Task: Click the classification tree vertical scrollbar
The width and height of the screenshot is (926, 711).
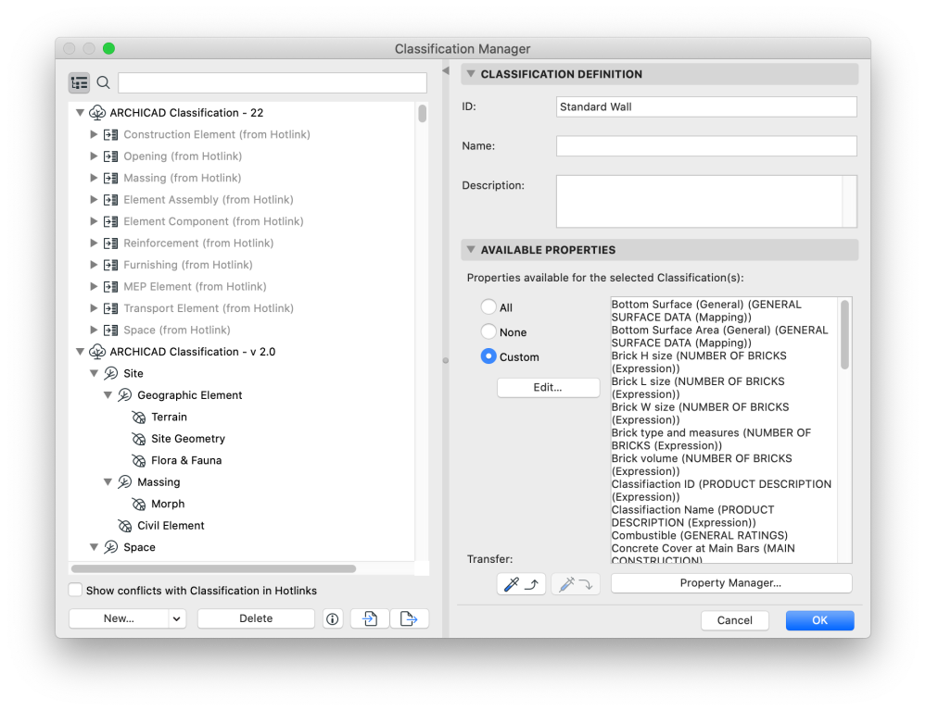Action: point(423,113)
